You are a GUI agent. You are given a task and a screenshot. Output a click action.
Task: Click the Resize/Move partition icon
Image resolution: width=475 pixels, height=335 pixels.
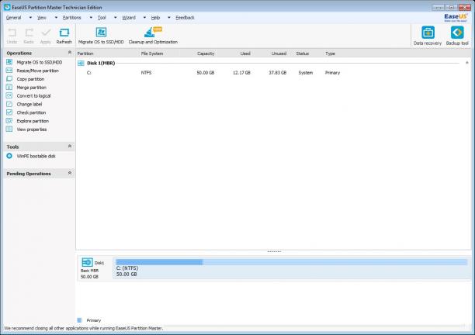[9, 71]
